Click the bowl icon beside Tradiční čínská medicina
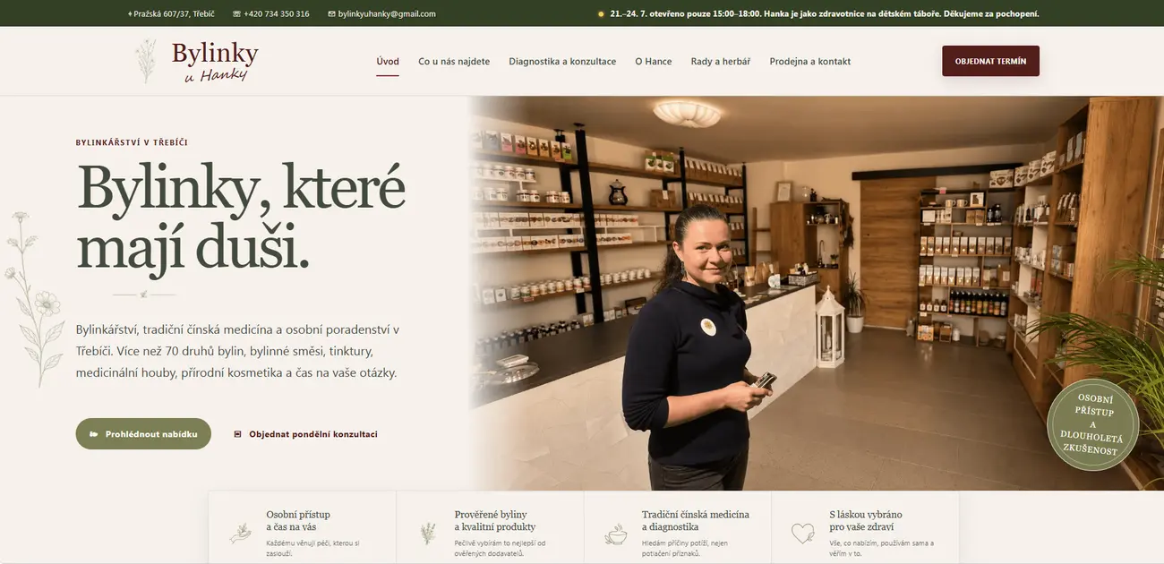The height and width of the screenshot is (564, 1164). click(616, 534)
